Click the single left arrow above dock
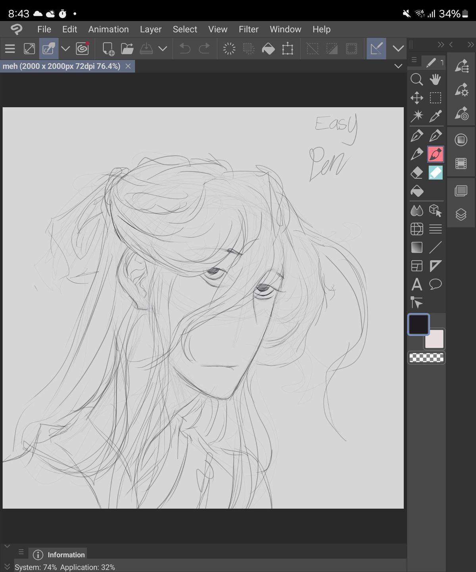476x572 pixels. [x=451, y=44]
